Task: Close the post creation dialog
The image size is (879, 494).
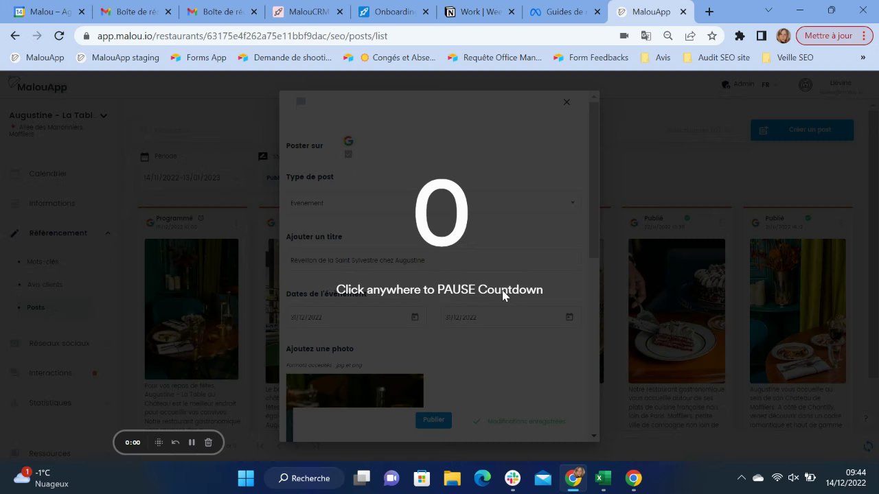Action: click(x=567, y=102)
